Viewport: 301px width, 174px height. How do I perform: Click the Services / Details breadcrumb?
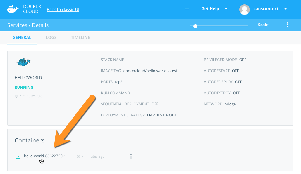coord(28,25)
